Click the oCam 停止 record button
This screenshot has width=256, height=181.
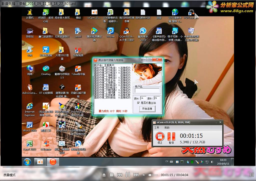pyautogui.click(x=160, y=138)
